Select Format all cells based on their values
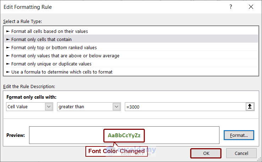Image resolution: width=262 pixels, height=162 pixels. pos(50,31)
